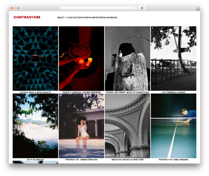Image resolution: width=209 pixels, height=176 pixels.
Task: Click 'Studio Jiří Černý: Ways of Forgetting' caption
Action: coord(127,92)
